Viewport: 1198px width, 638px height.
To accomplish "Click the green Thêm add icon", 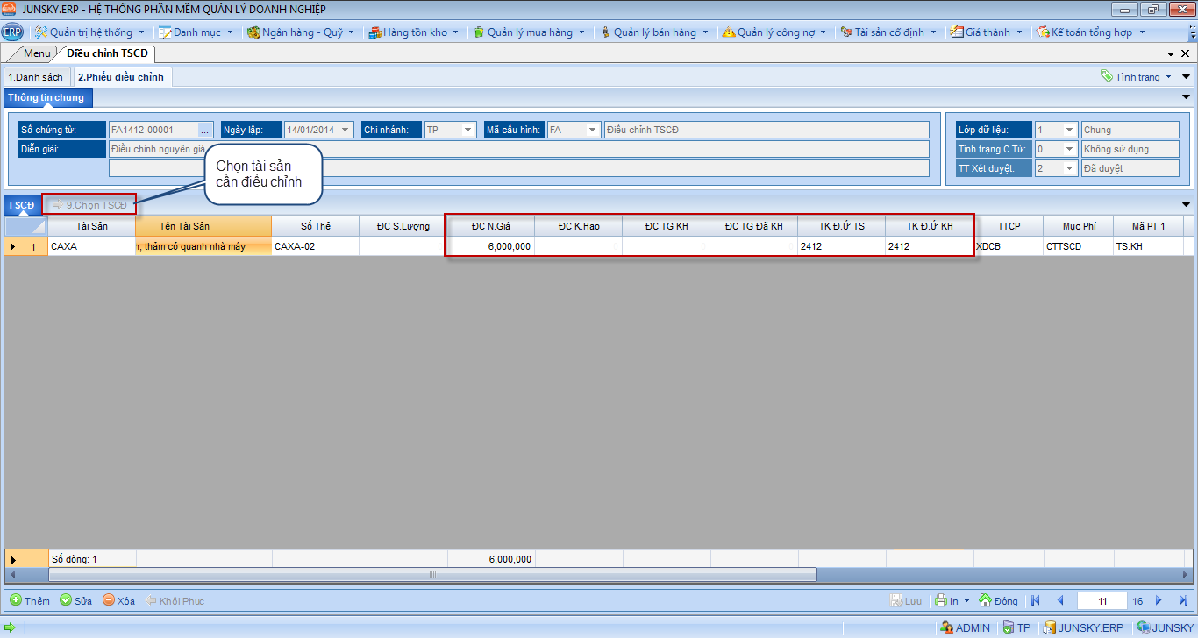I will 16,600.
